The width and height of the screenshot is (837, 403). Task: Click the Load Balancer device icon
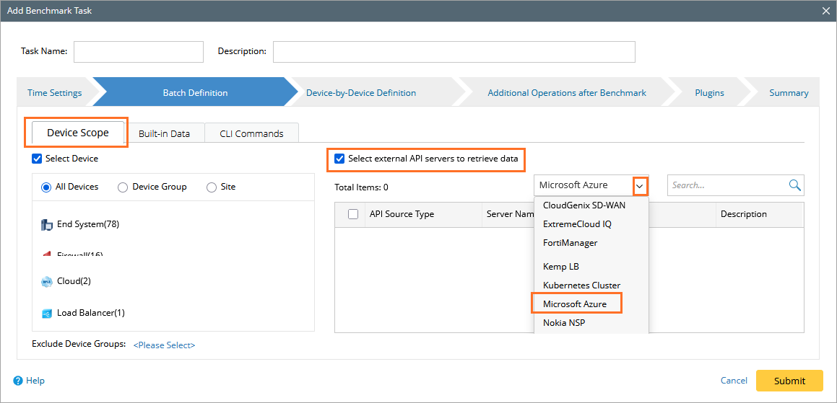[x=47, y=314]
